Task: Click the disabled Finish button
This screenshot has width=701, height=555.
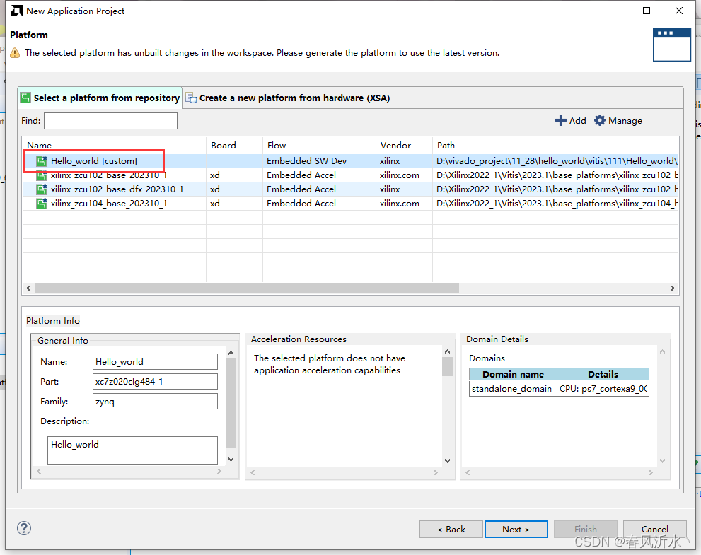Action: [585, 529]
